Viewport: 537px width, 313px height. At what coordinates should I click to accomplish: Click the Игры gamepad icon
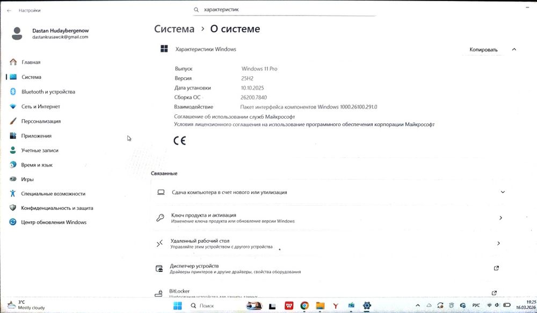tap(13, 179)
